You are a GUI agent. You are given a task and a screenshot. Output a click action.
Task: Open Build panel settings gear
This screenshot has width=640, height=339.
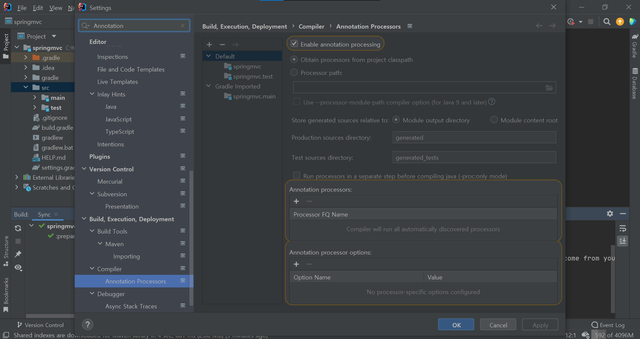pyautogui.click(x=610, y=214)
